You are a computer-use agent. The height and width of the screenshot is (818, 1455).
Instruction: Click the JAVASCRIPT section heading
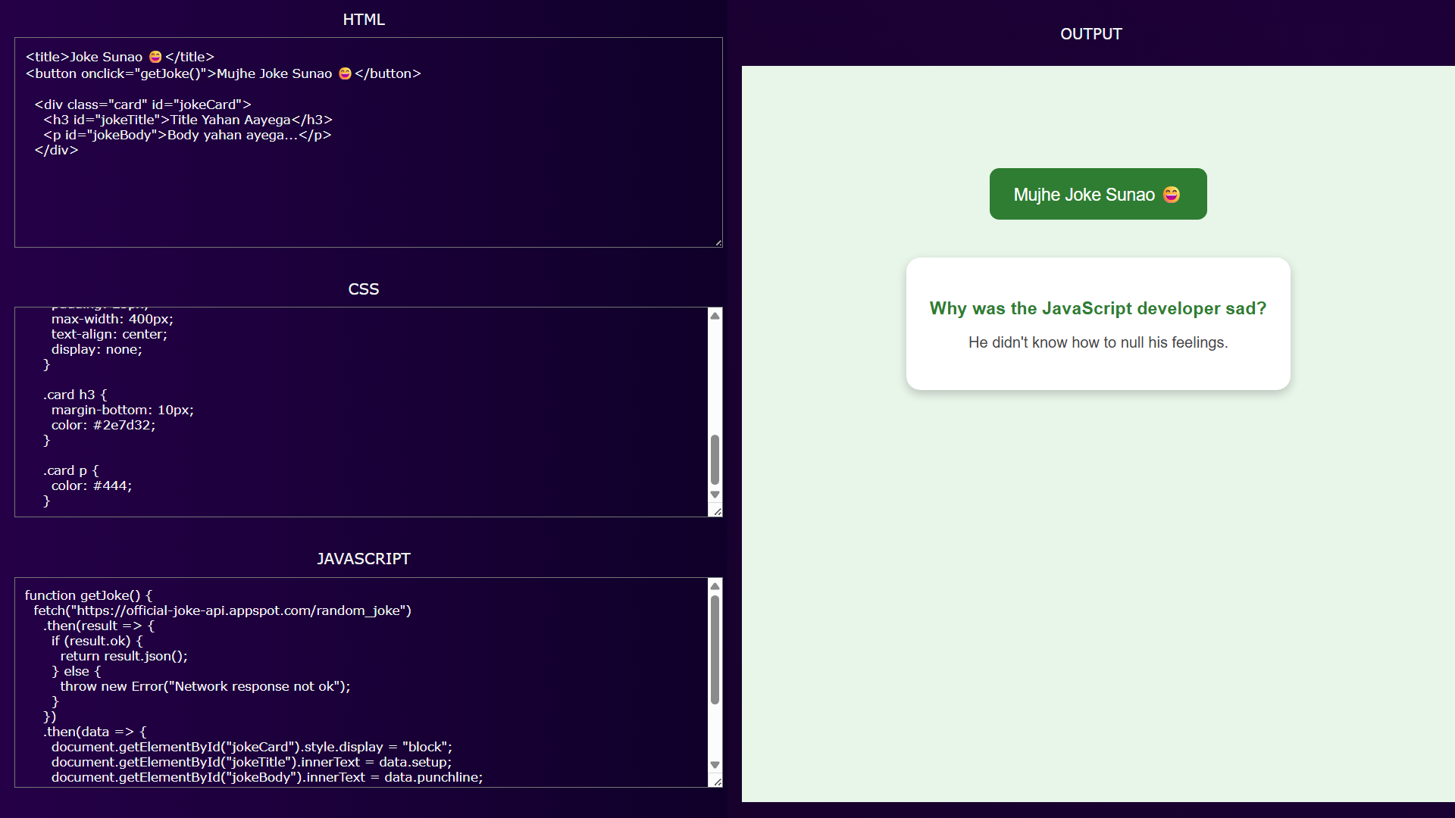click(364, 559)
